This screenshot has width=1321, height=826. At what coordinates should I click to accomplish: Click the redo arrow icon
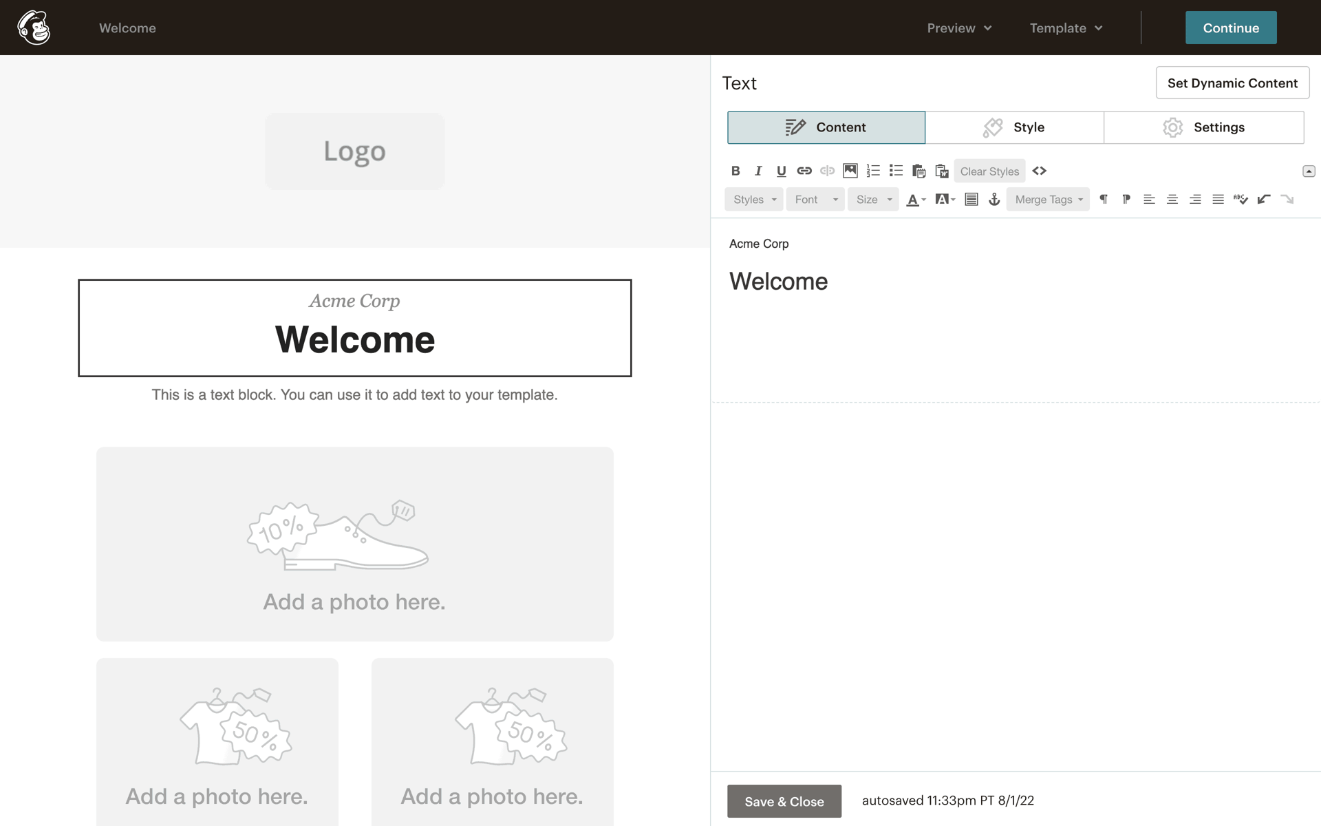point(1287,200)
